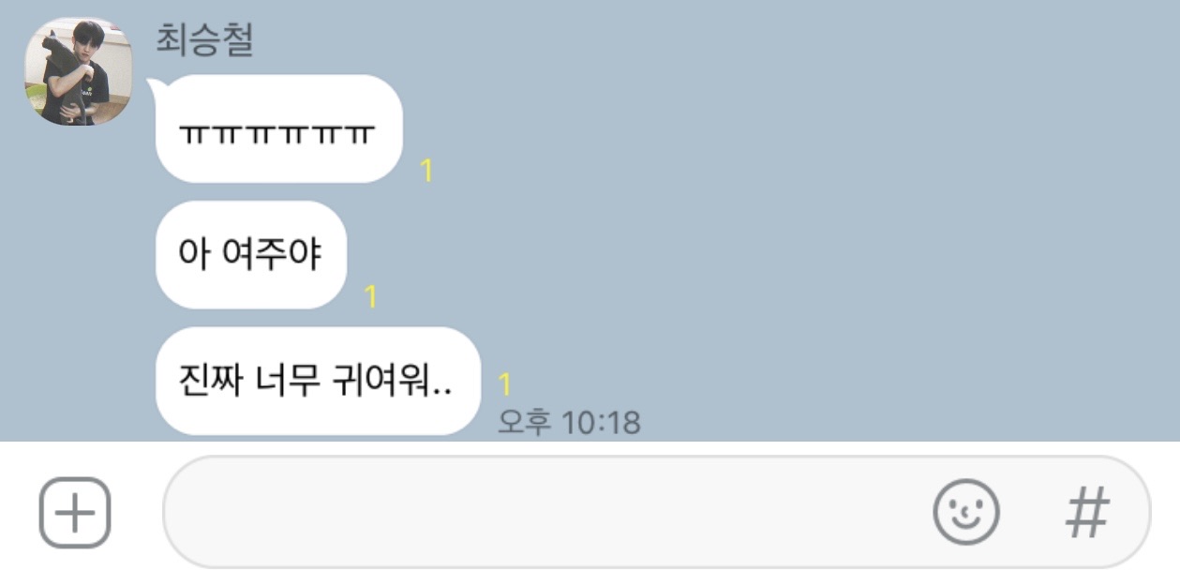
Task: Tap the hashtag search icon
Action: click(1087, 513)
